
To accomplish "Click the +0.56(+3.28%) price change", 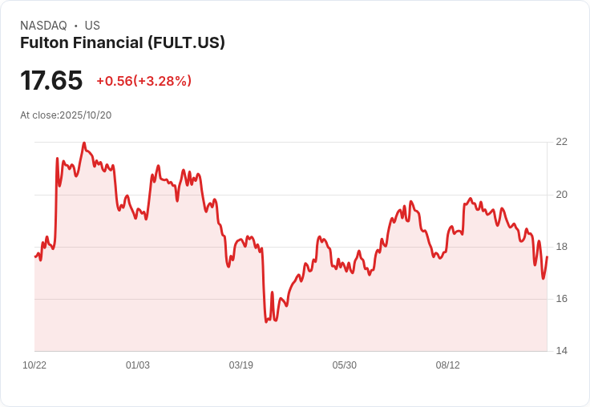I will pyautogui.click(x=143, y=81).
